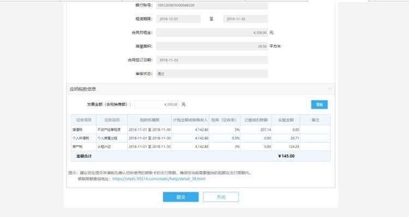Click the 税率（征收率） column header
Viewport: 409px width, 217px height.
tap(225, 120)
